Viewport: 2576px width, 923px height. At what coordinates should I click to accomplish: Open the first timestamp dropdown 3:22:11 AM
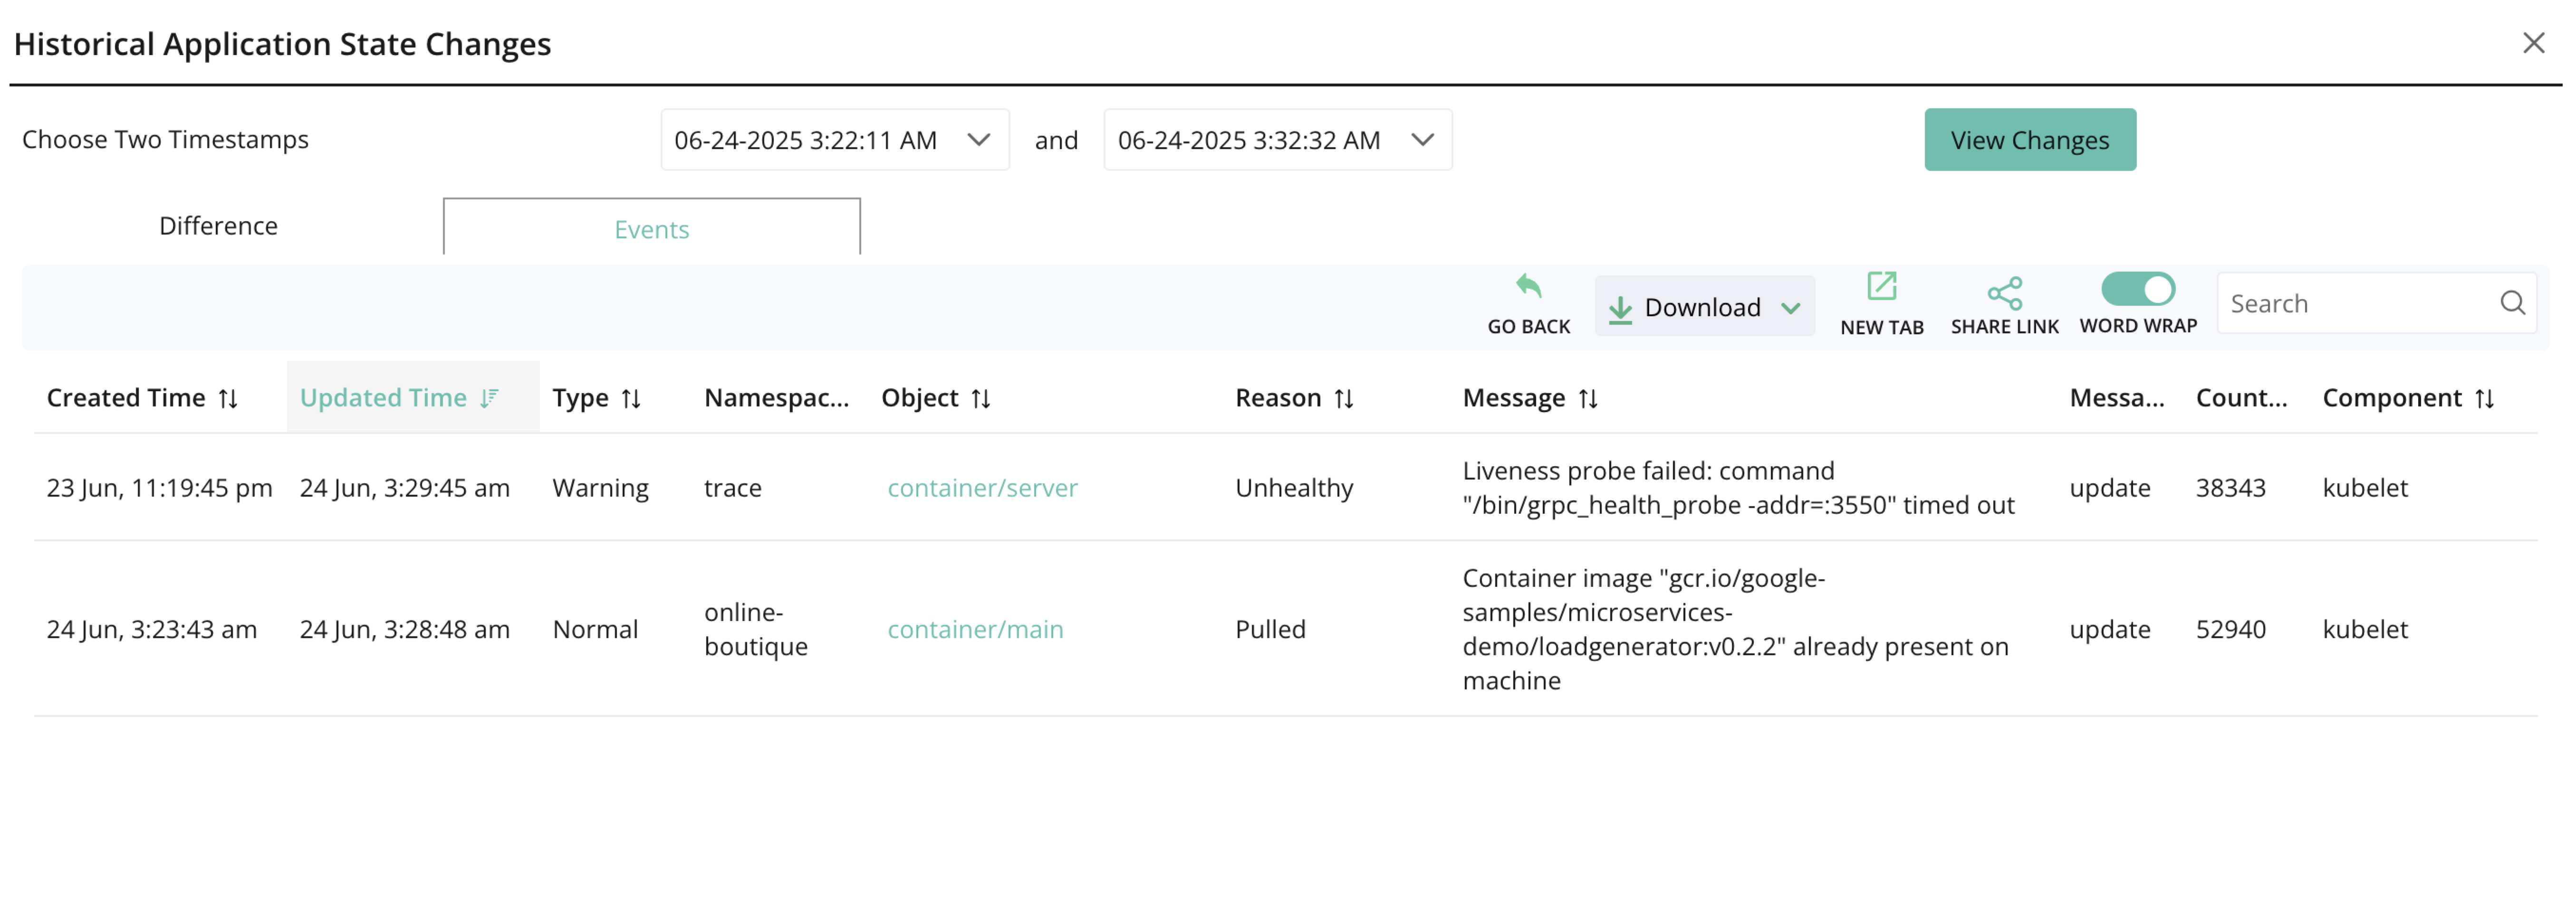(x=834, y=140)
